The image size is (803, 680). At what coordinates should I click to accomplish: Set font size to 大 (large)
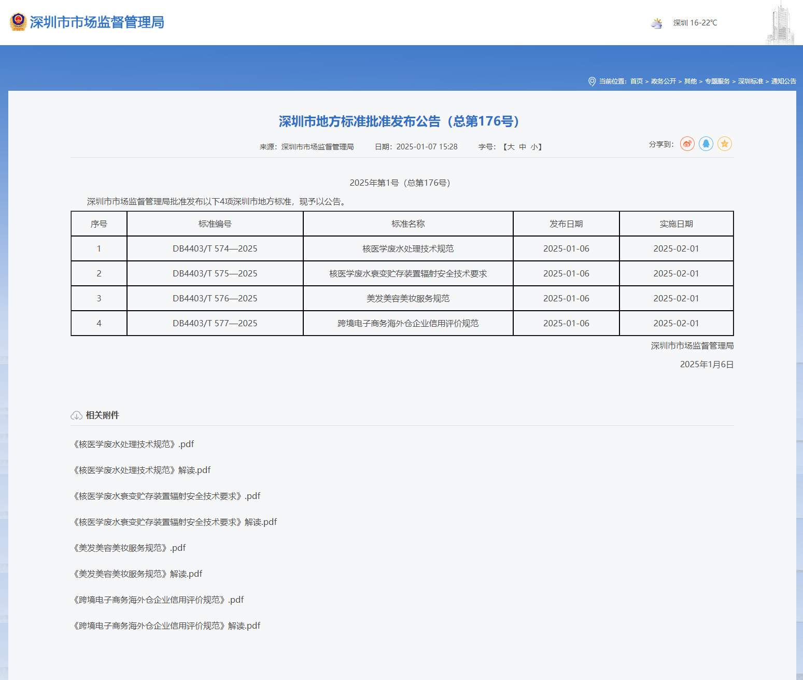[x=511, y=147]
